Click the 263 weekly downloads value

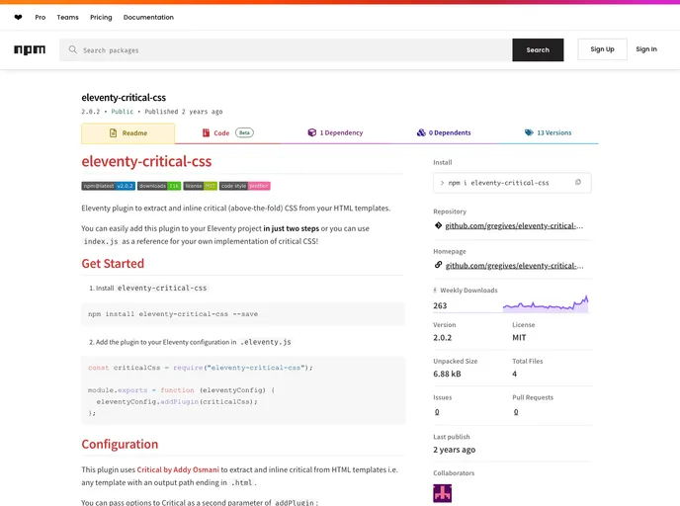point(440,305)
